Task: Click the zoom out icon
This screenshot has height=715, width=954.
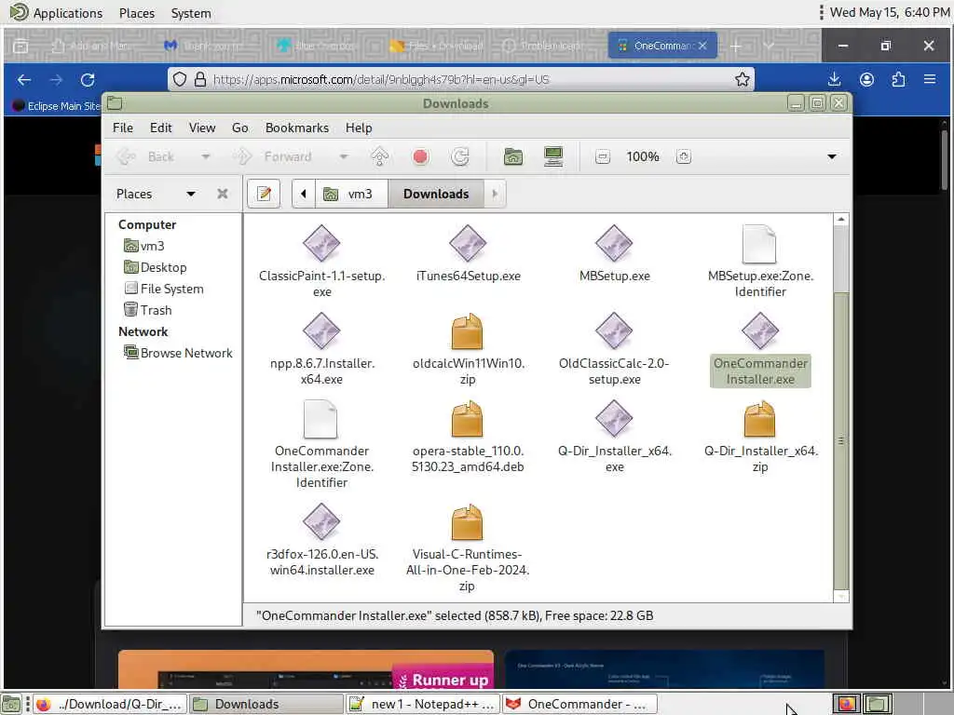Action: (x=603, y=156)
